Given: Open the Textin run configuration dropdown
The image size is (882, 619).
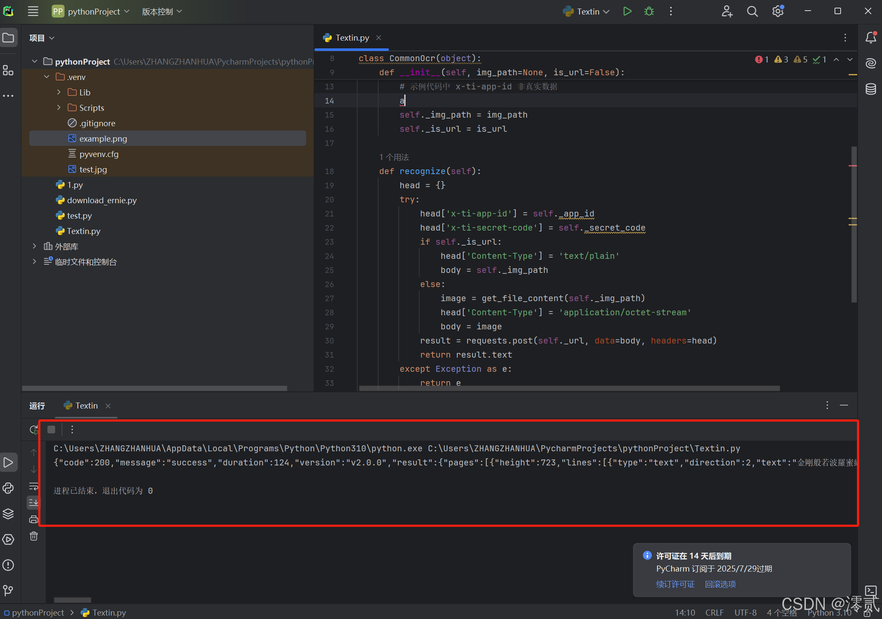Looking at the screenshot, I should [x=586, y=12].
